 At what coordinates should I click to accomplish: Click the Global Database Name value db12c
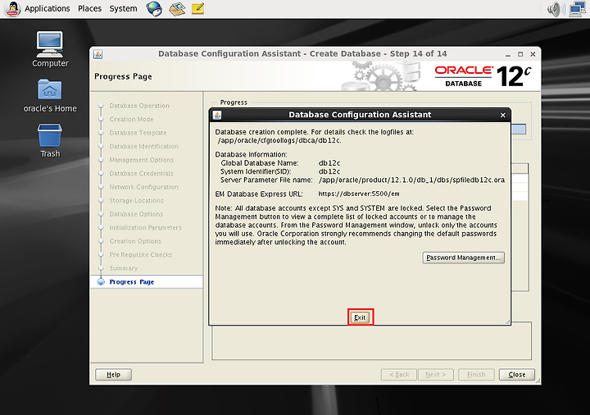[329, 163]
